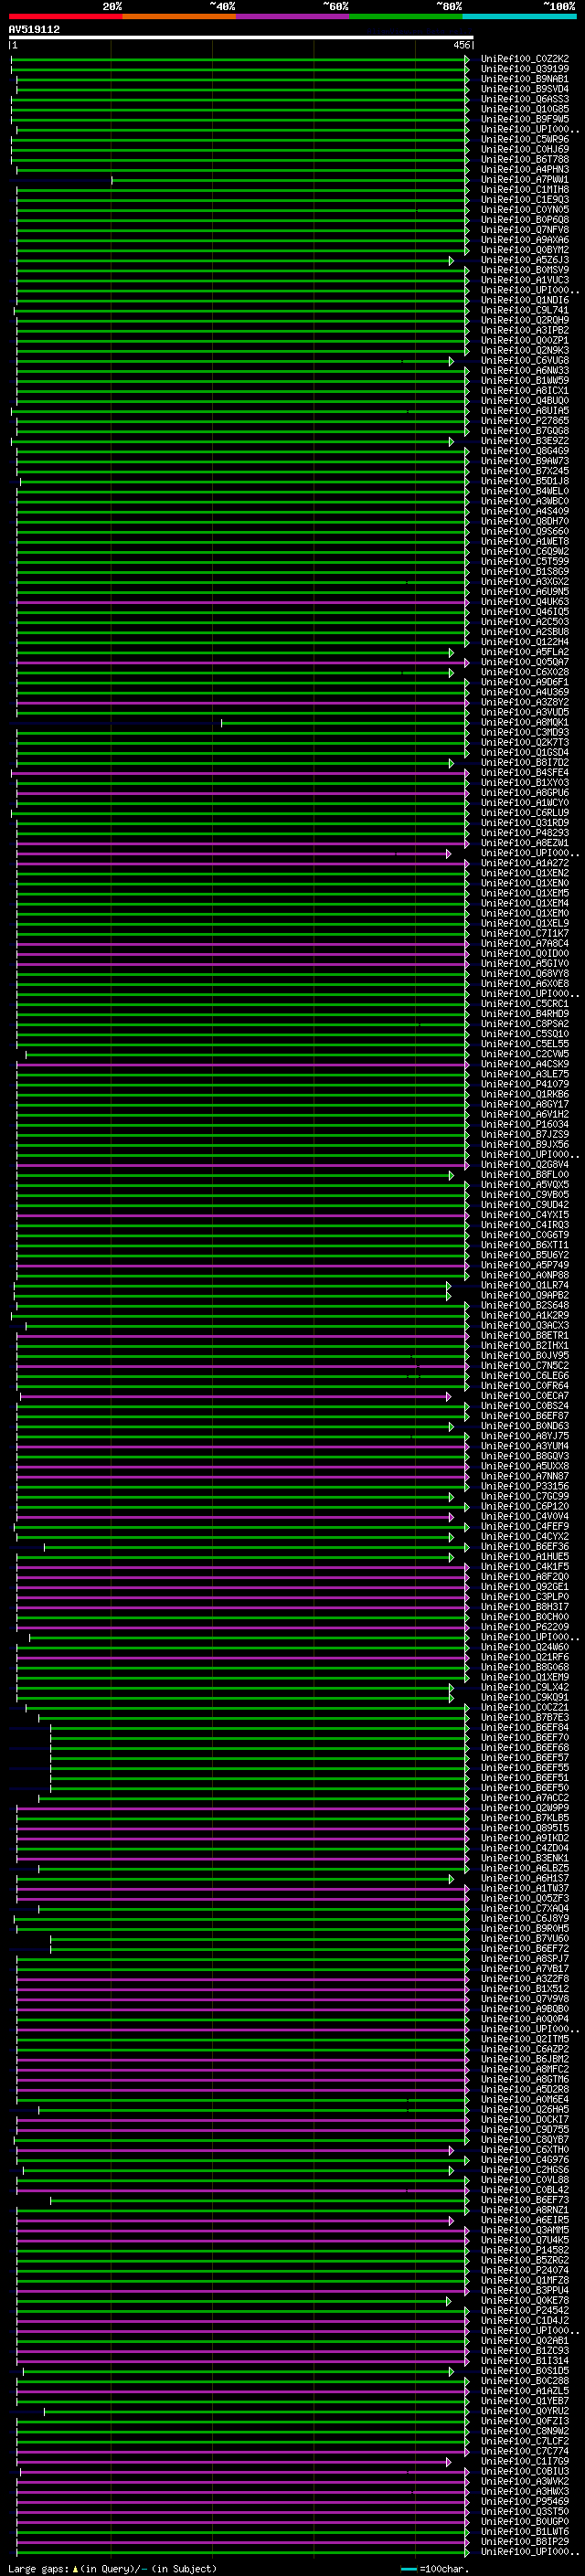
Task: Select the UniRef100_A8GY17 label
Action: [525, 1104]
